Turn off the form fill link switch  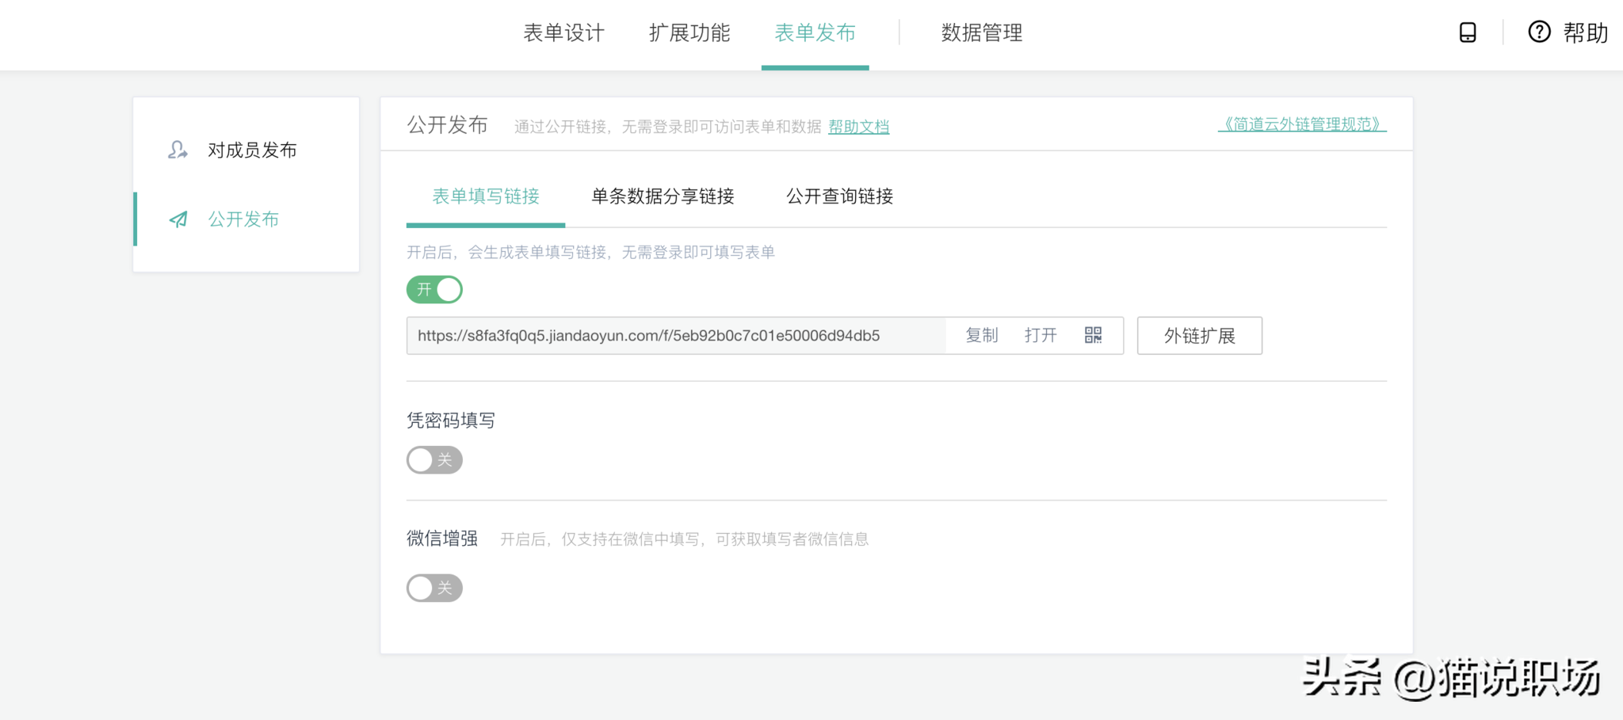(434, 289)
